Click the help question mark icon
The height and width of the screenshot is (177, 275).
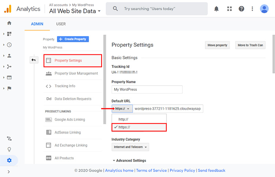(x=241, y=9)
